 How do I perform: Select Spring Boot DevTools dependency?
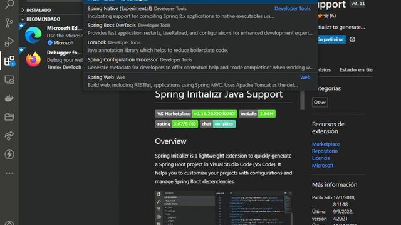pos(200,29)
